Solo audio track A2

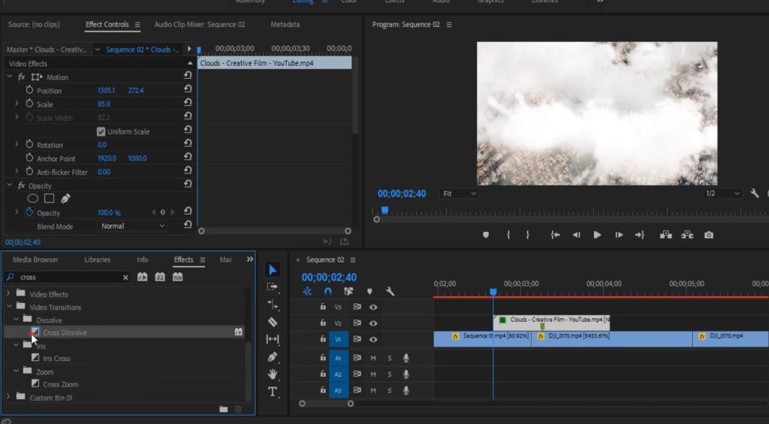pyautogui.click(x=390, y=374)
